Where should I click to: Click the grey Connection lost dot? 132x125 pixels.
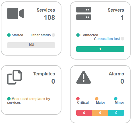pyautogui.click(x=123, y=39)
